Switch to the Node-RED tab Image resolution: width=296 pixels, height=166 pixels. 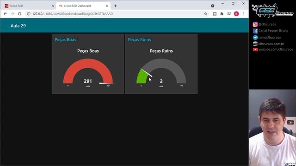(29, 6)
